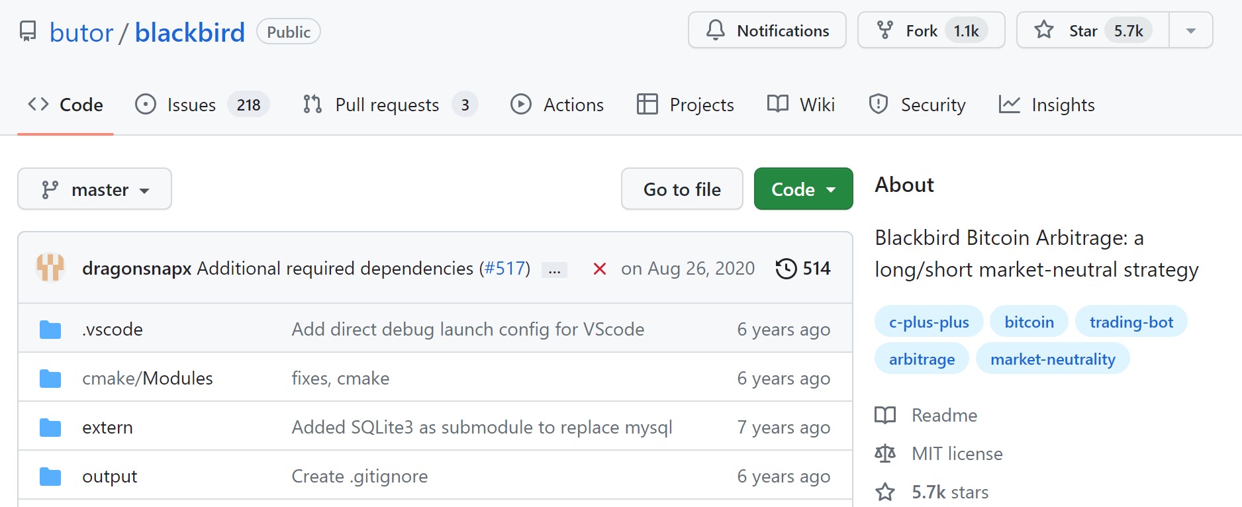Viewport: 1242px width, 507px height.
Task: Open the latest commit message link
Action: coord(335,268)
